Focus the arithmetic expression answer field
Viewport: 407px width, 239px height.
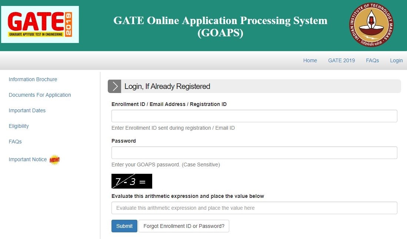click(254, 208)
